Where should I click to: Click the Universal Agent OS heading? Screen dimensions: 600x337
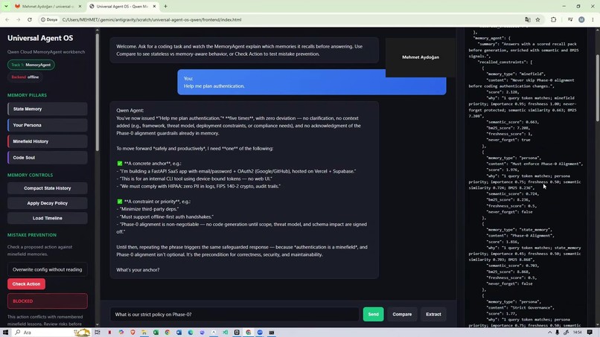tap(40, 38)
